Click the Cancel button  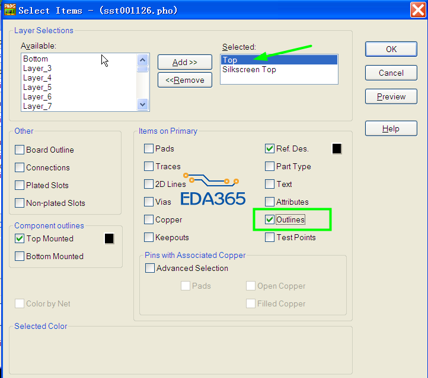click(x=391, y=73)
